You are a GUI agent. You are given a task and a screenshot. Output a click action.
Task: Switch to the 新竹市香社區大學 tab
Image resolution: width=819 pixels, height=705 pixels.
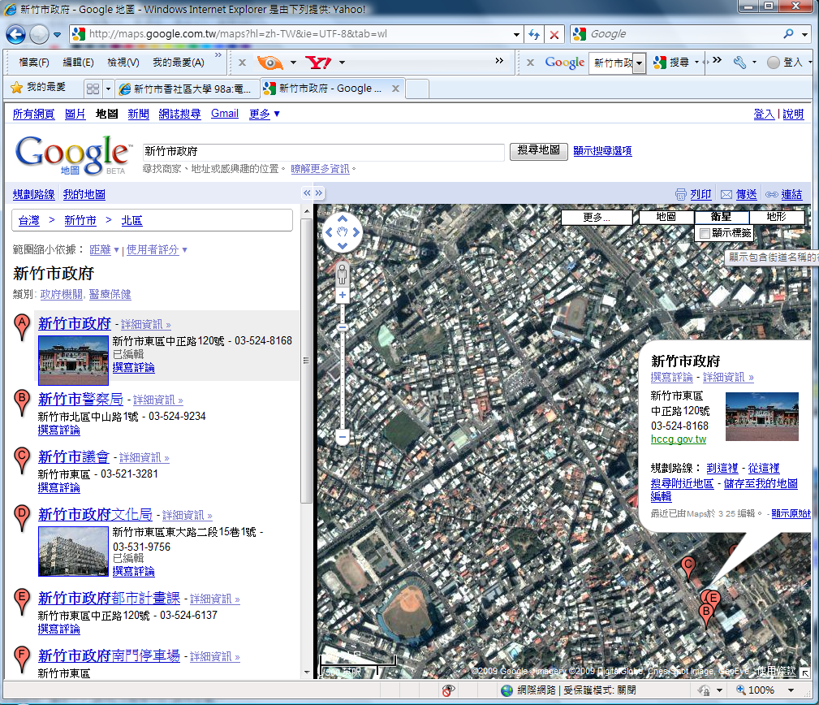tap(187, 89)
